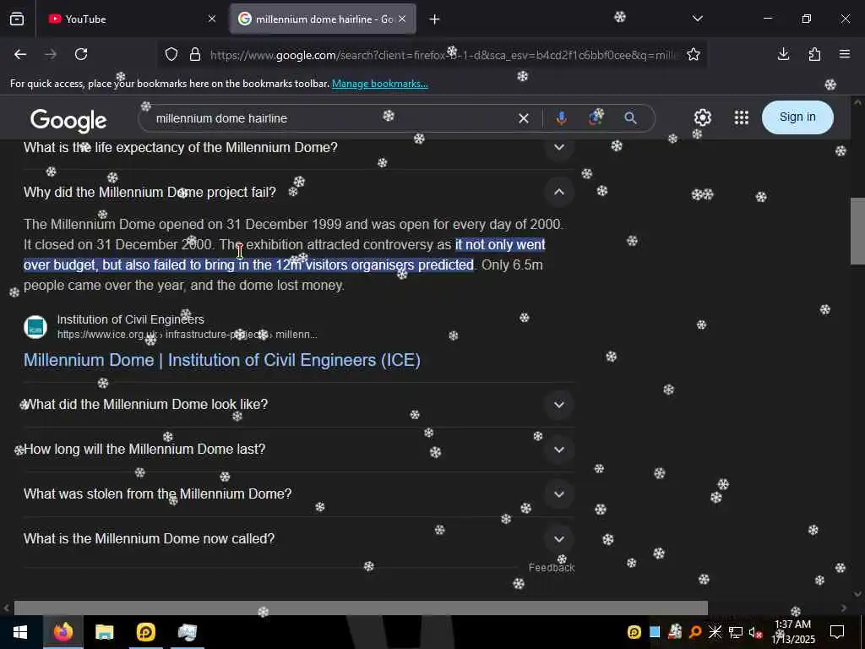Search by image with lens icon

point(596,118)
